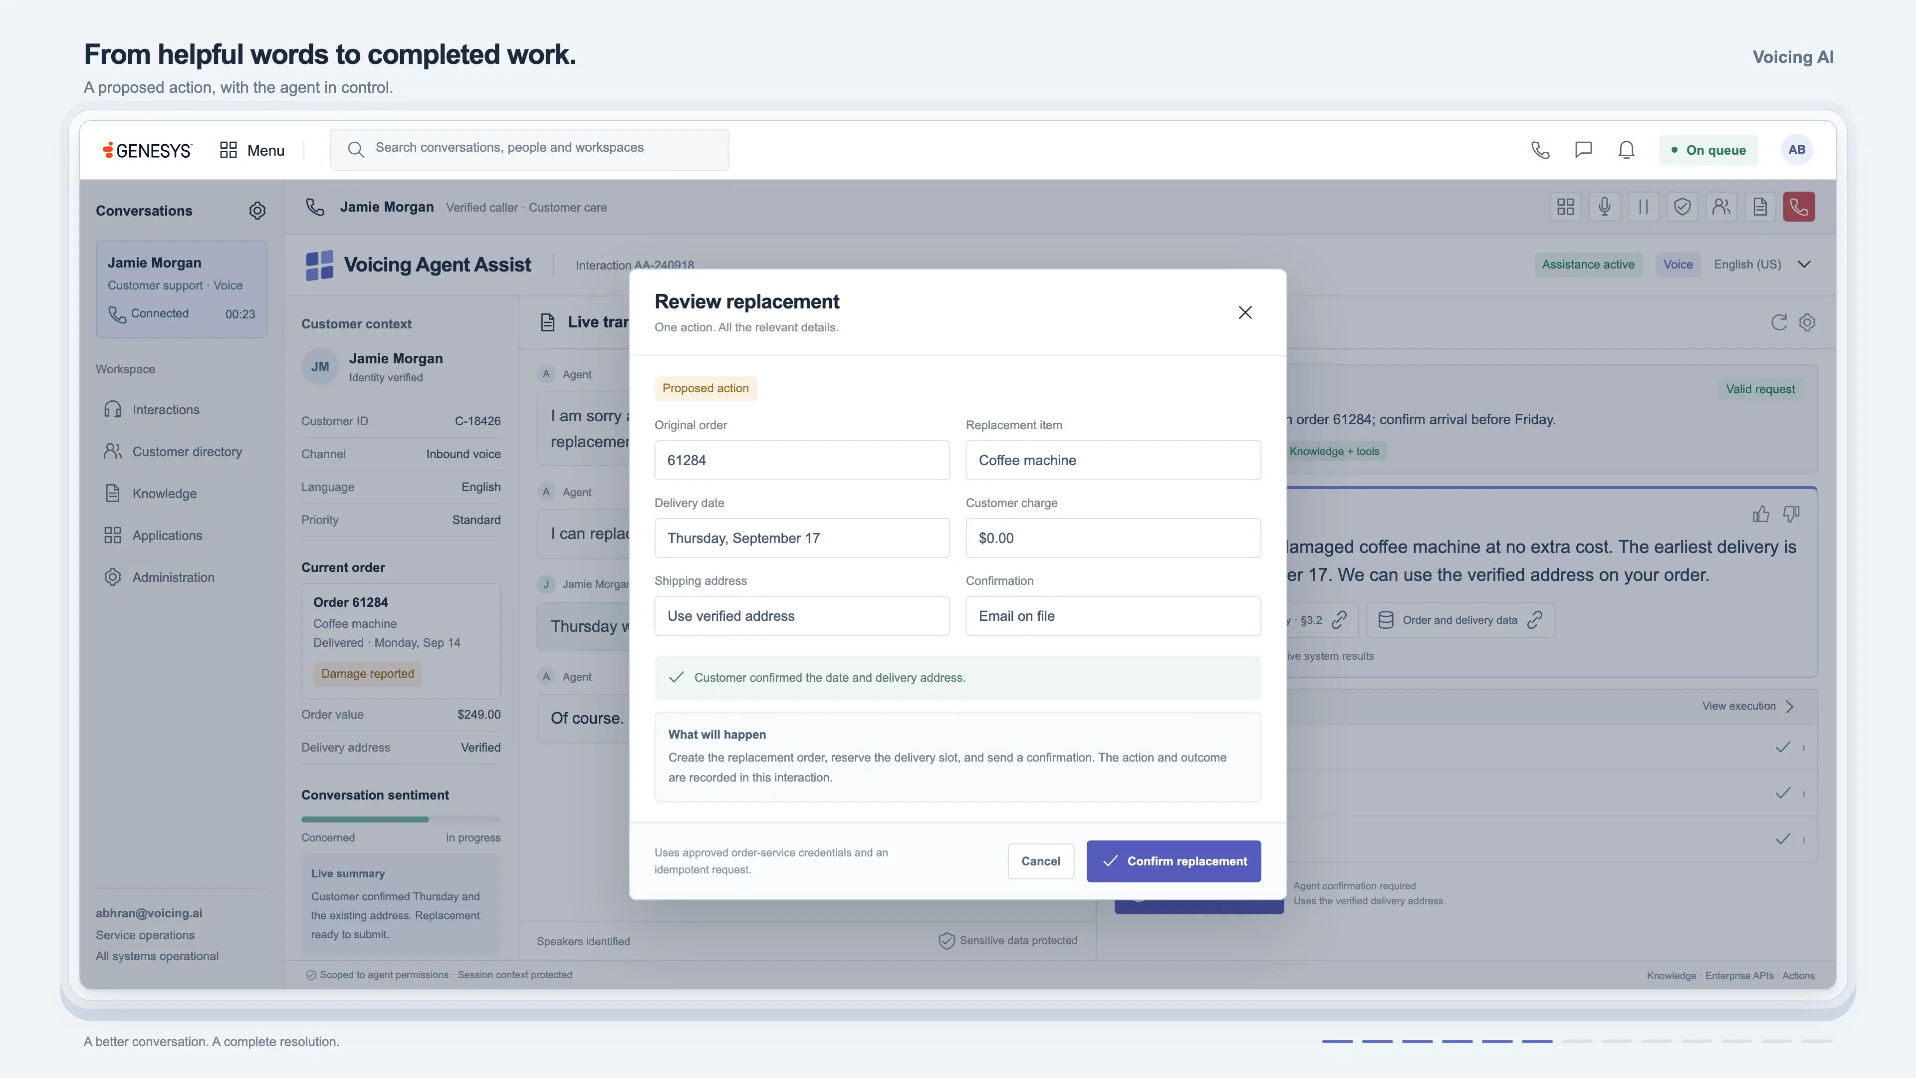Click the Replacement item field
This screenshot has height=1078, width=1916.
tap(1113, 461)
